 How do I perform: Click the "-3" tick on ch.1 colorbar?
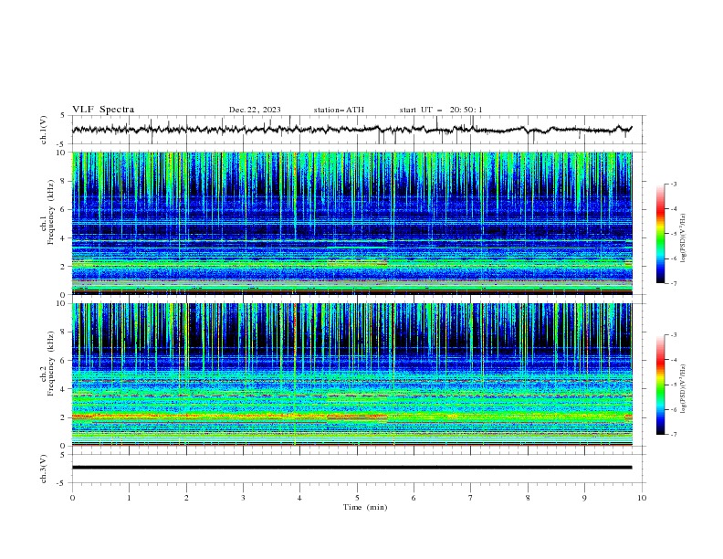pos(673,184)
